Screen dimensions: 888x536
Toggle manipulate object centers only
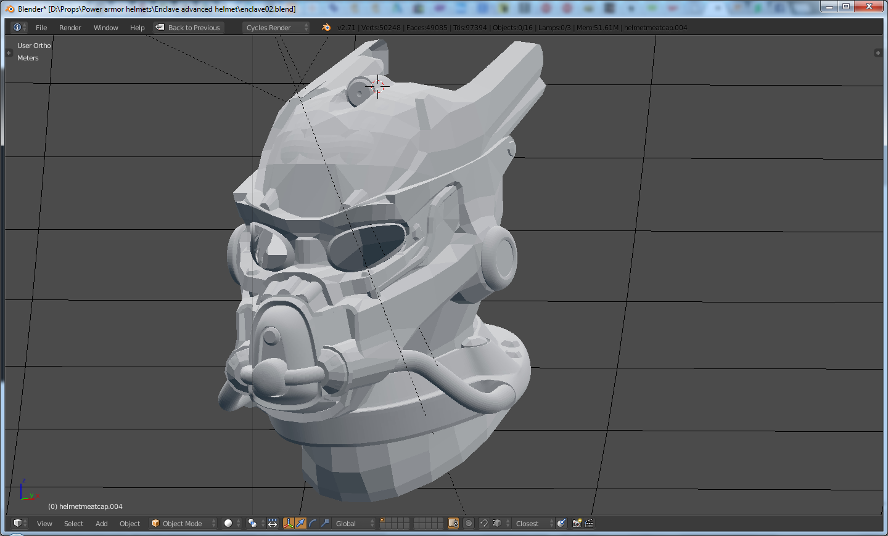coord(273,524)
